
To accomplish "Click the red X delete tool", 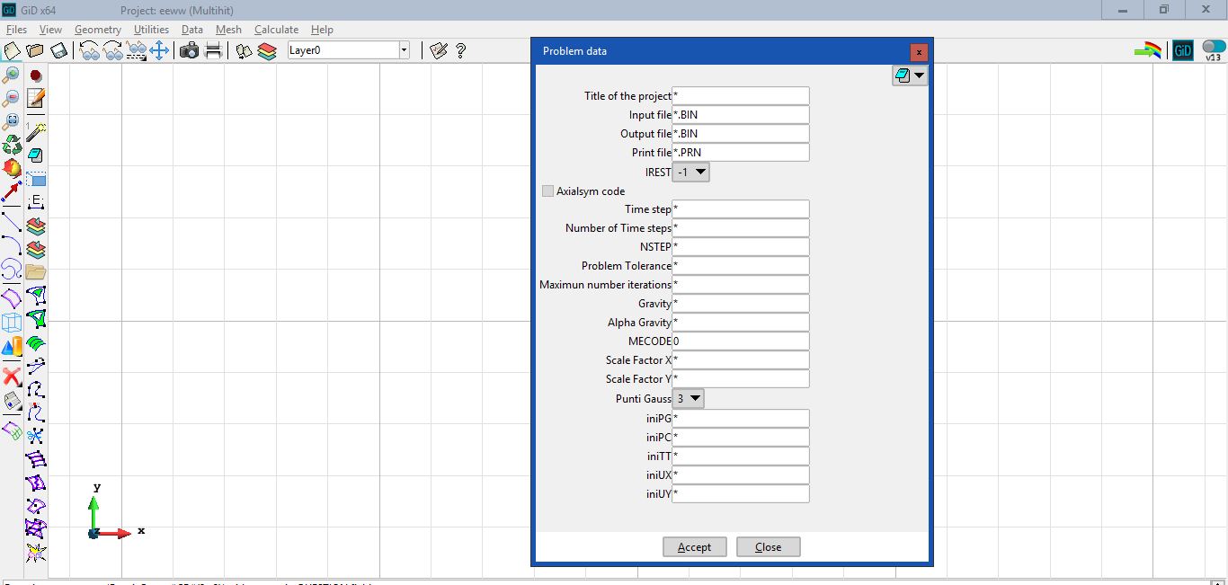I will pos(12,377).
